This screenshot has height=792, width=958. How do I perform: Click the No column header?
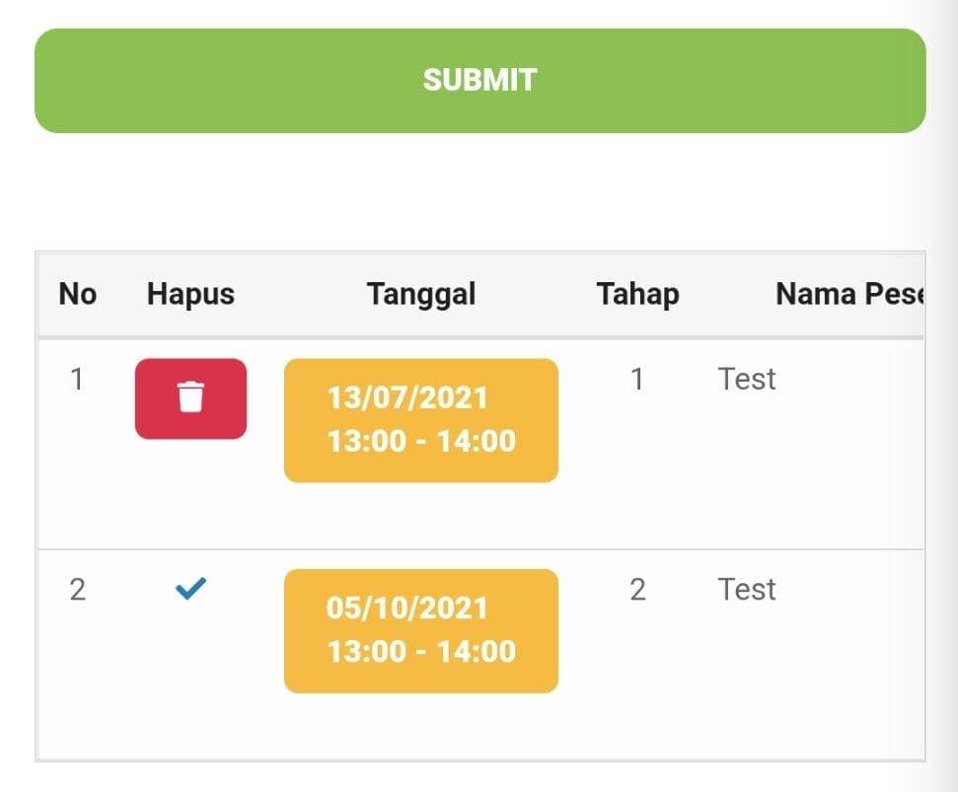point(78,294)
